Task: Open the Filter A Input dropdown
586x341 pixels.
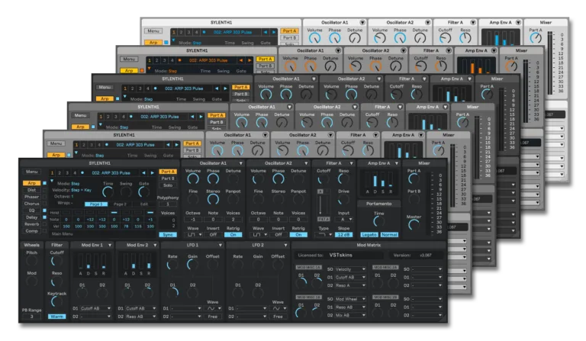Action: click(343, 219)
